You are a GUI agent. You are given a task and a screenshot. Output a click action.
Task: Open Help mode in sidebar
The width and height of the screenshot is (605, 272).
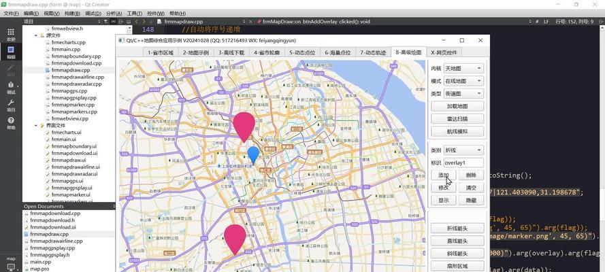(11, 123)
